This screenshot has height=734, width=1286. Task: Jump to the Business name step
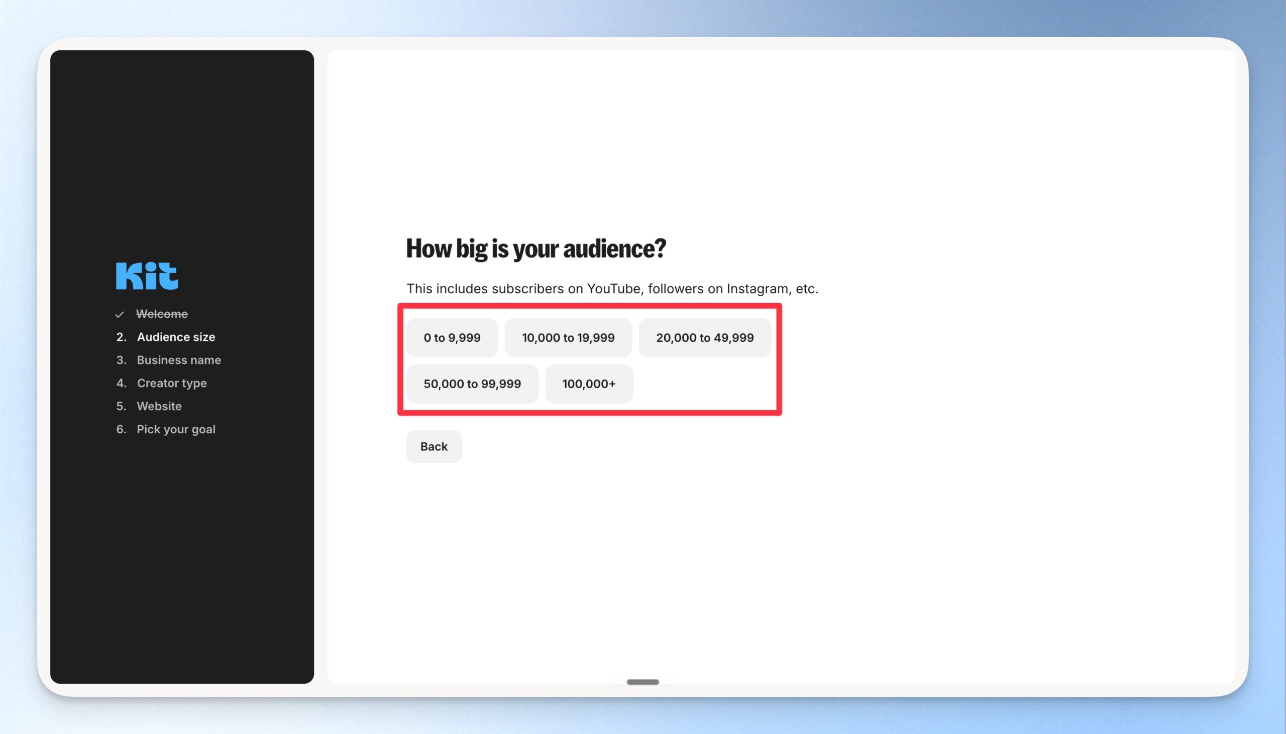click(178, 360)
